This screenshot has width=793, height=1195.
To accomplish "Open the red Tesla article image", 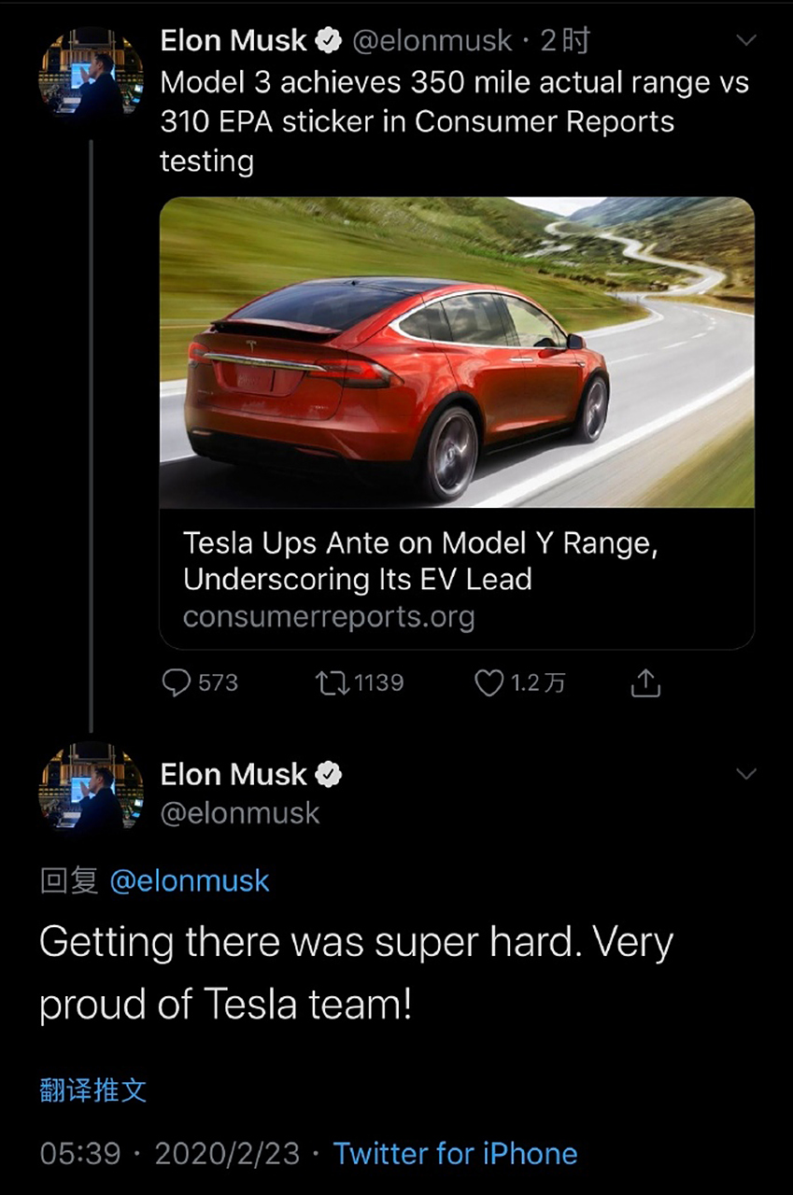I will pos(457,352).
